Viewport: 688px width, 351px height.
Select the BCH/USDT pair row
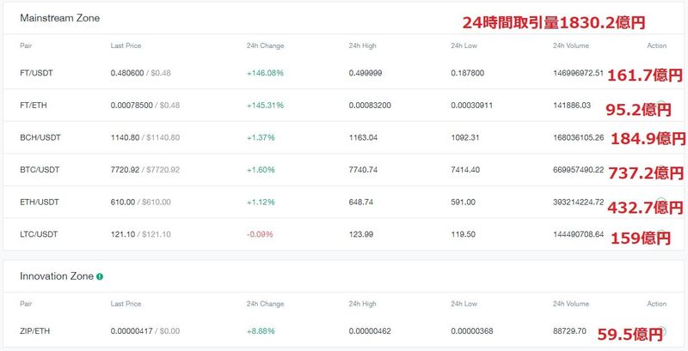pyautogui.click(x=38, y=137)
